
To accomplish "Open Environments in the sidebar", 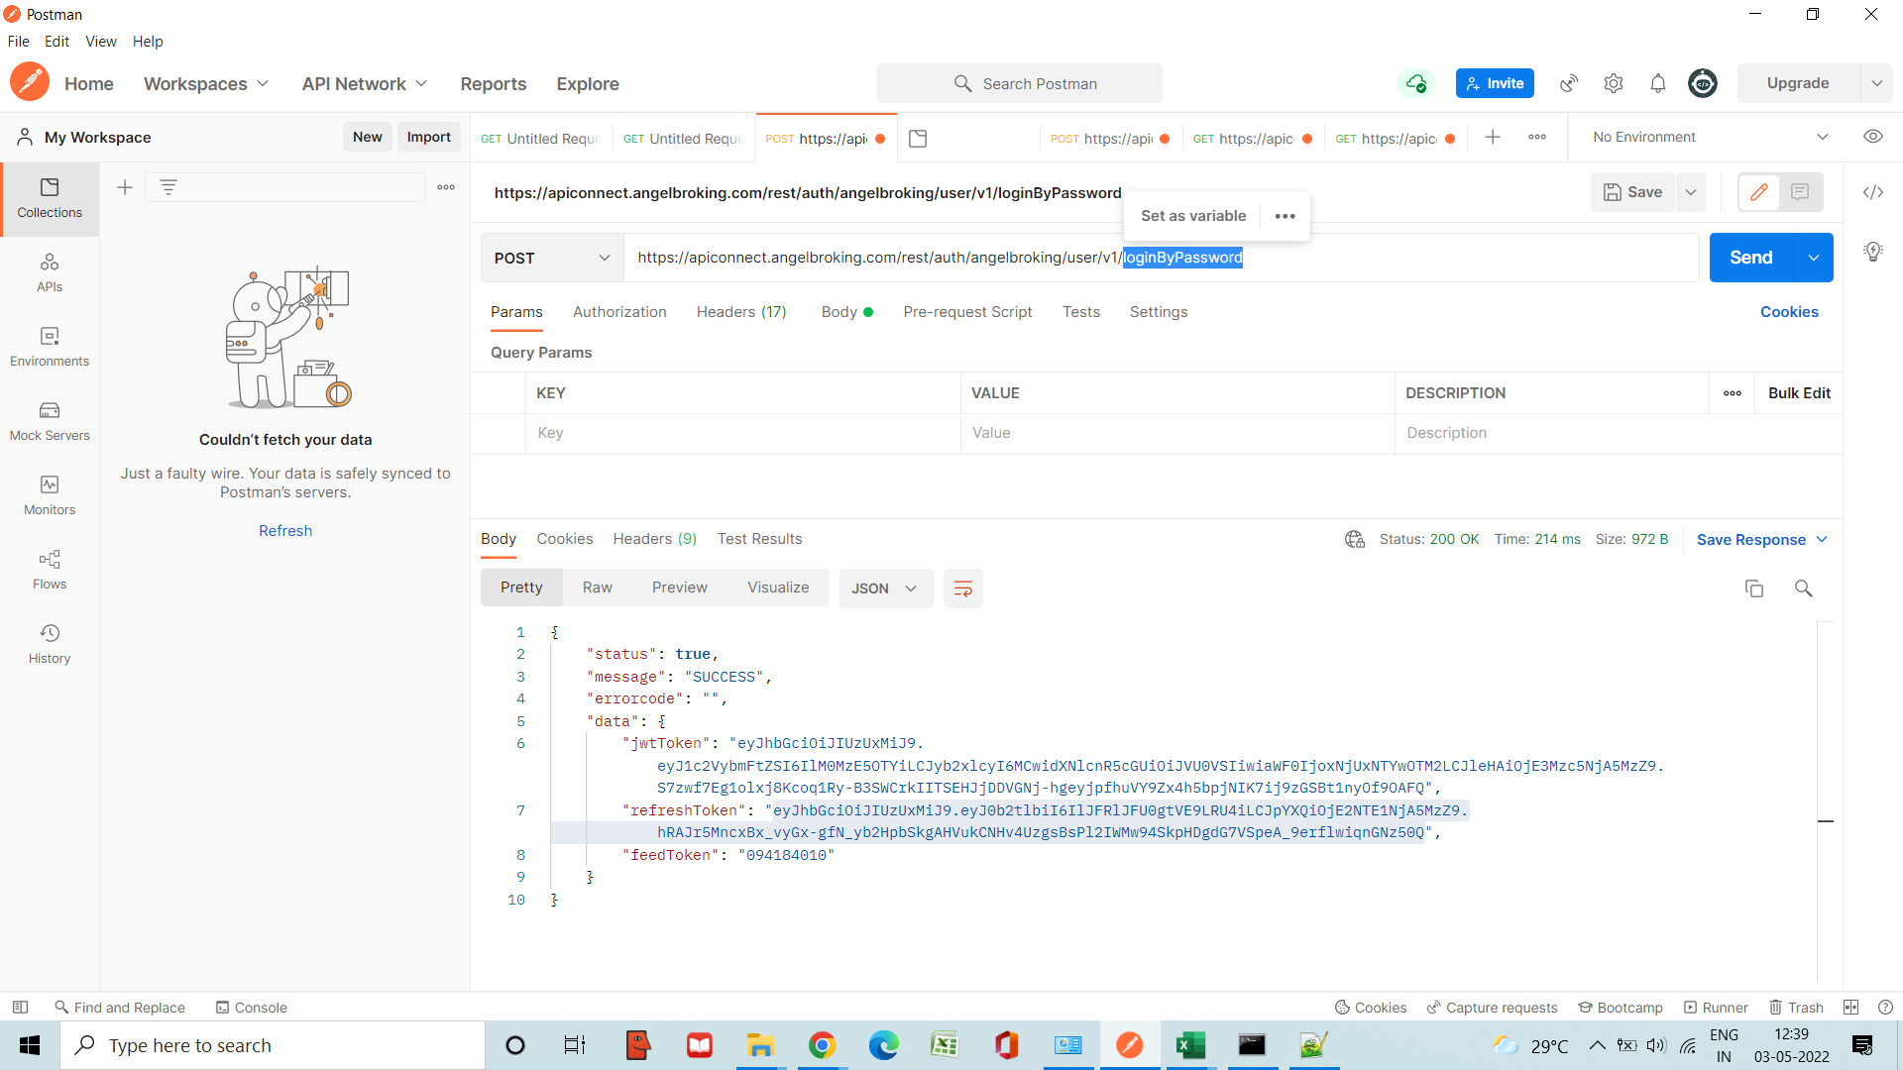I will [x=50, y=347].
